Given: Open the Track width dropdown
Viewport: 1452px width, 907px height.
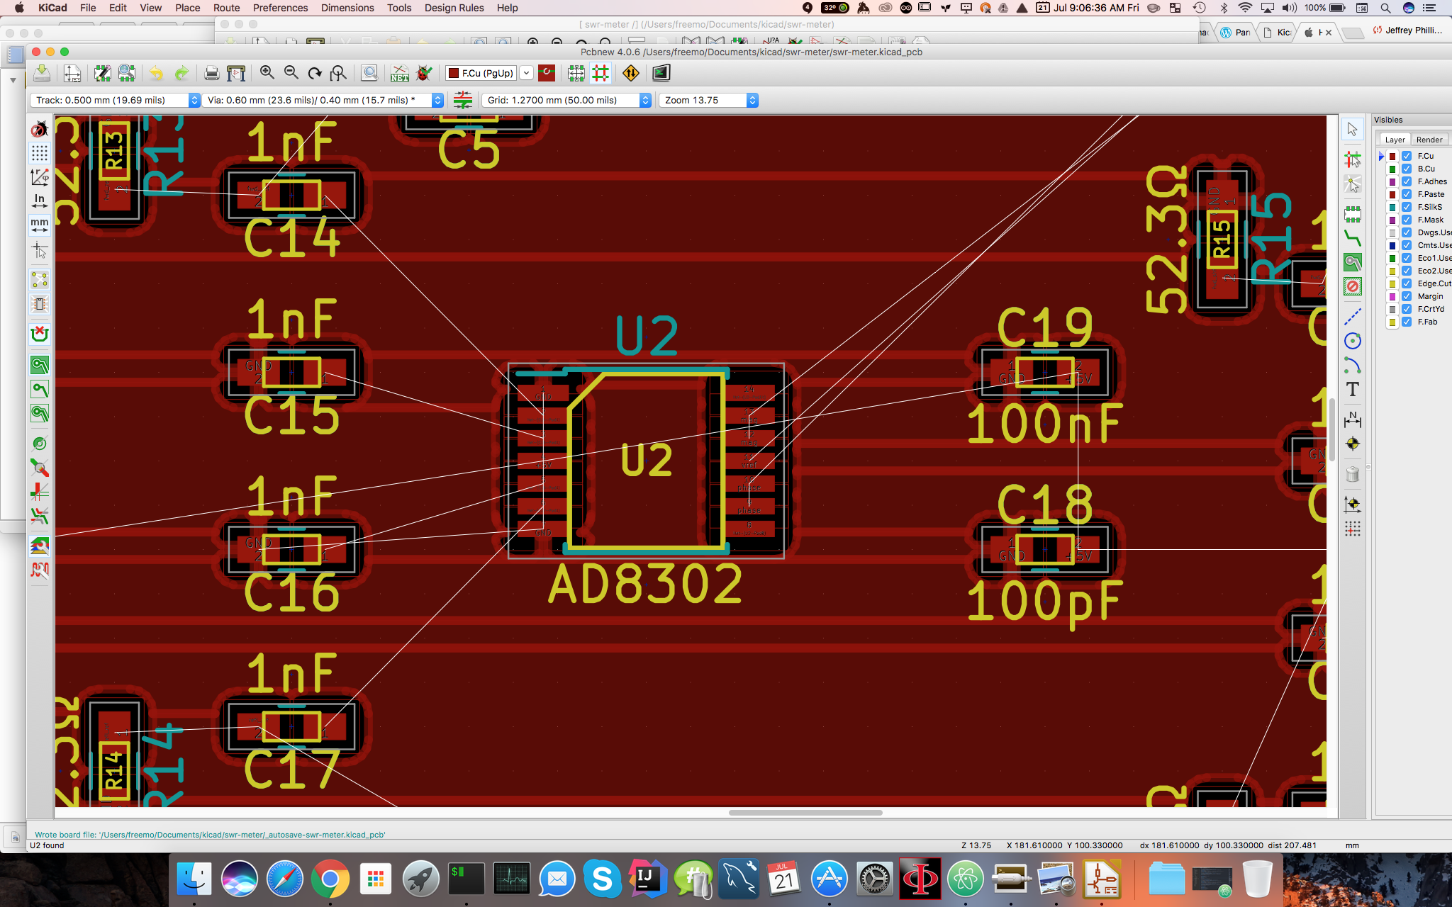Looking at the screenshot, I should click(x=115, y=100).
